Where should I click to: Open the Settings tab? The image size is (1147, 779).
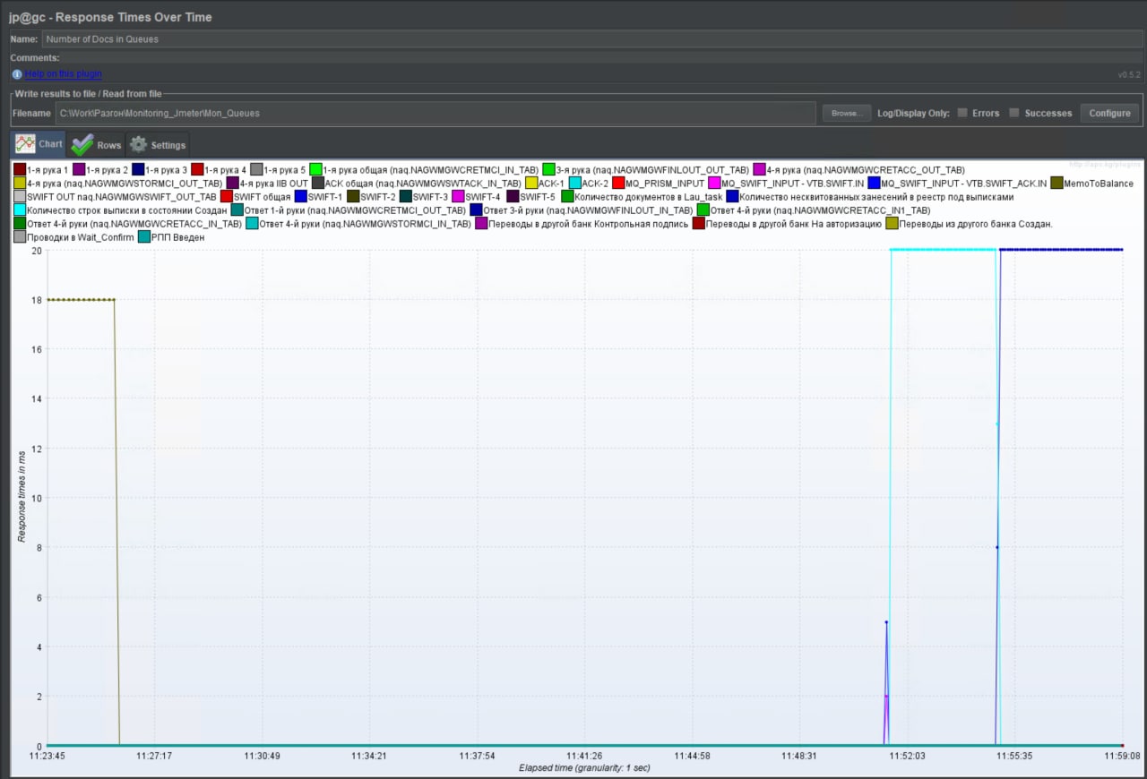point(158,145)
